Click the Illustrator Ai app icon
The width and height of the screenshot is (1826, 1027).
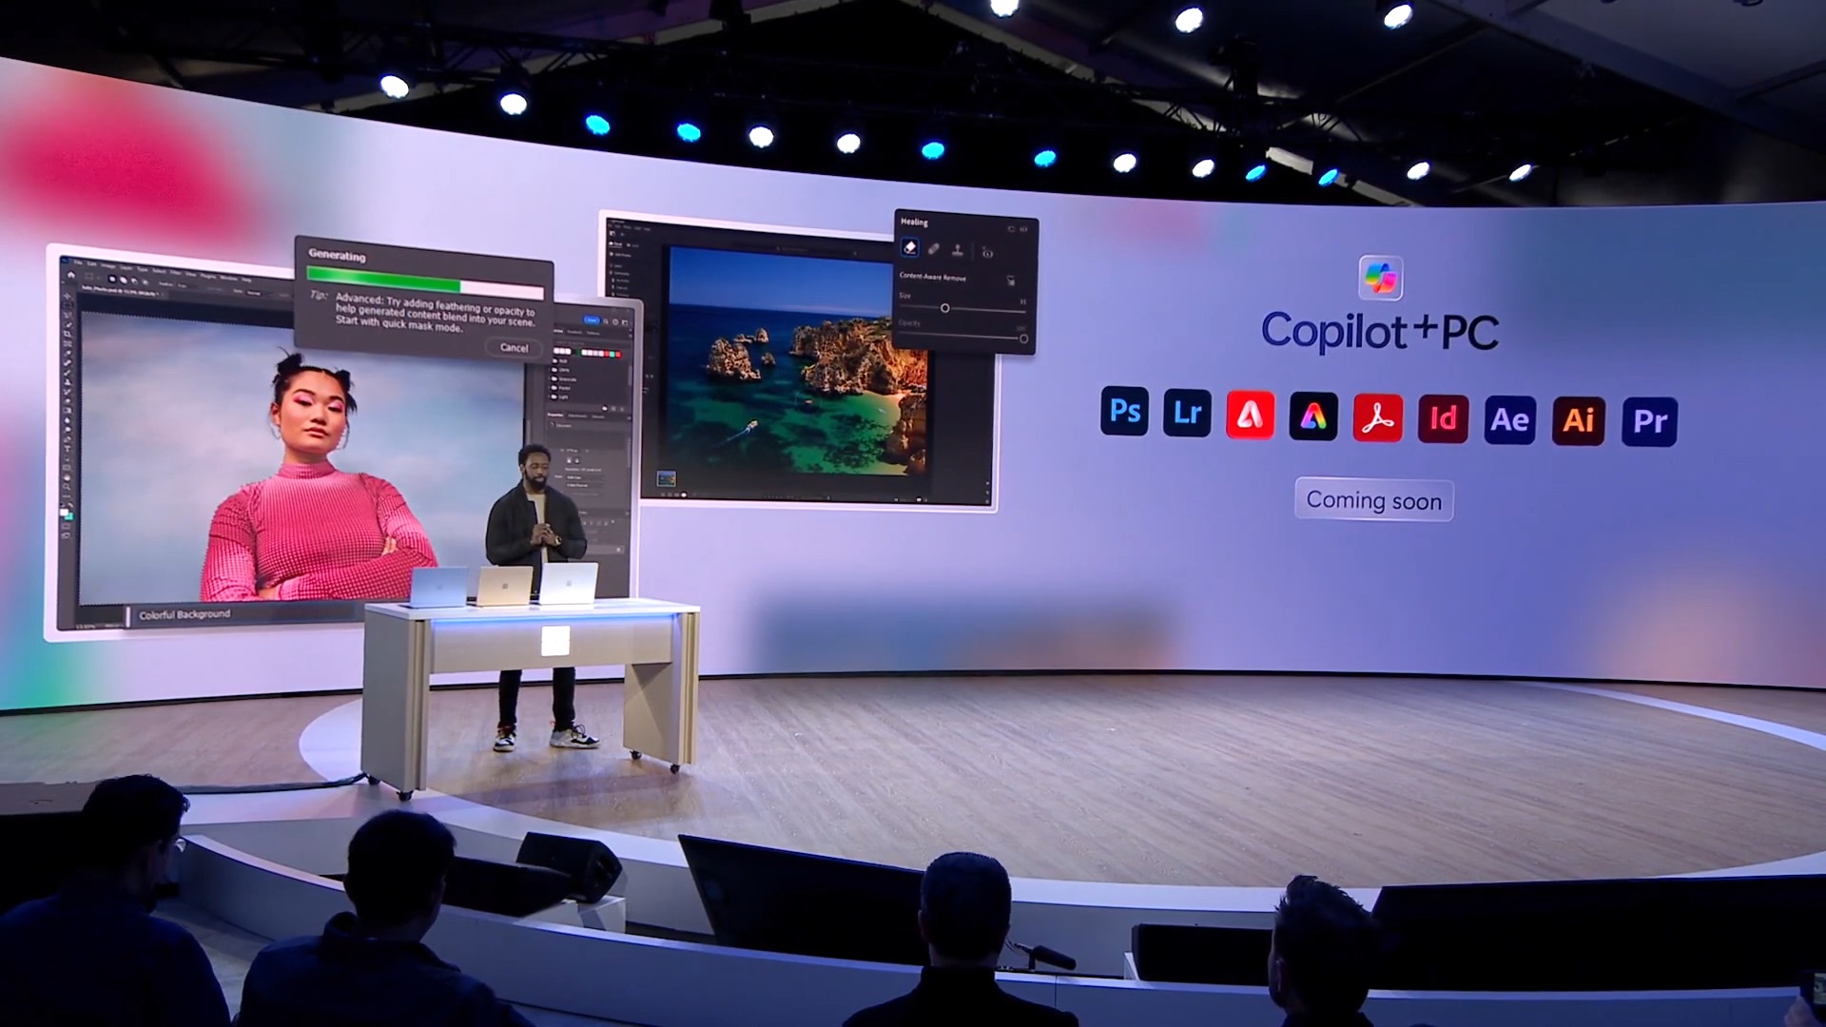pyautogui.click(x=1579, y=420)
